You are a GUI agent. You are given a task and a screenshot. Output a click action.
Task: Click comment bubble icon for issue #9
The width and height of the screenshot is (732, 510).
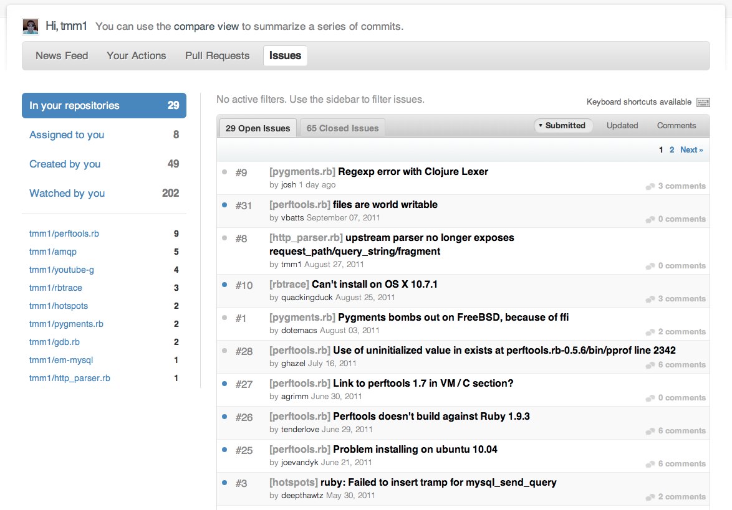click(650, 186)
